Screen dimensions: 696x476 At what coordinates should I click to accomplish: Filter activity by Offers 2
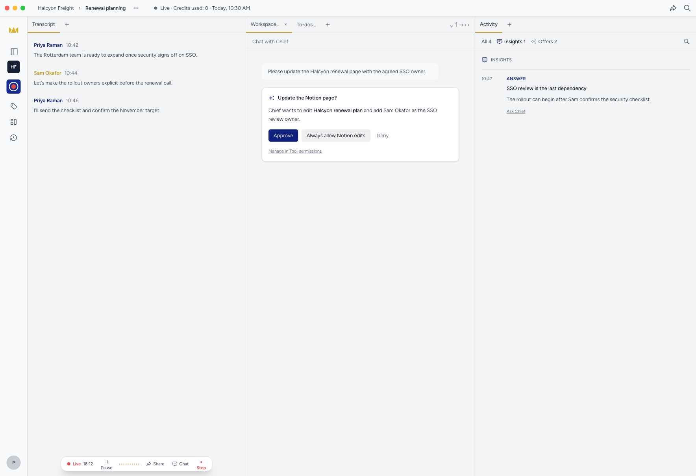[x=544, y=41]
